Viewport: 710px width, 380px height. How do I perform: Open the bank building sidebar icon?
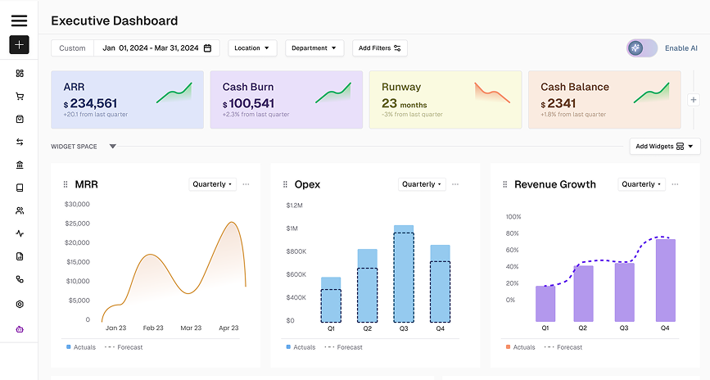click(x=20, y=165)
